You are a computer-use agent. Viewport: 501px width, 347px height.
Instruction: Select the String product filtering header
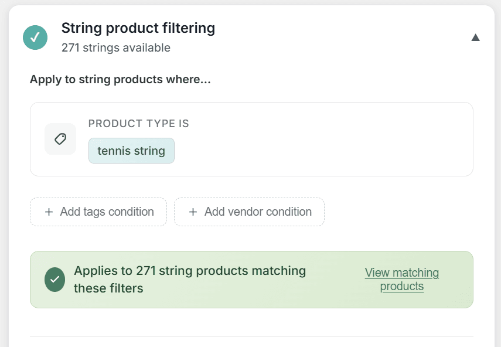tap(138, 28)
